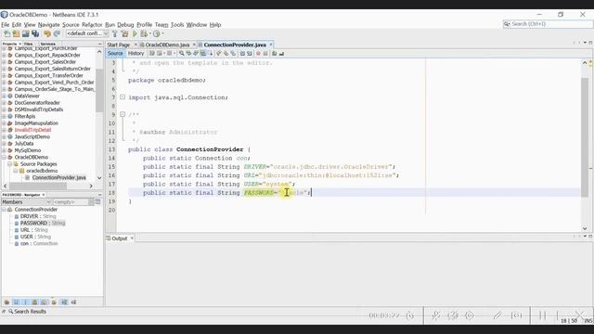Click the editor vertical scrollbar

(585, 136)
